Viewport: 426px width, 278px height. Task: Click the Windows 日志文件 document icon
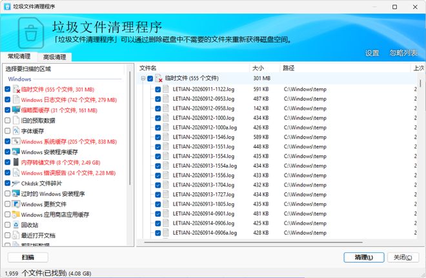(x=16, y=99)
